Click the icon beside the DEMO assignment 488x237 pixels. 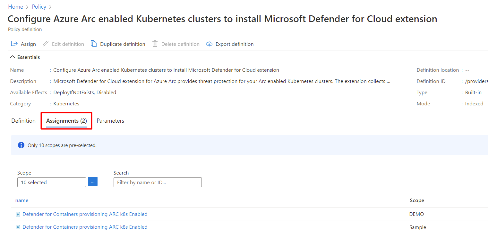[x=18, y=214]
